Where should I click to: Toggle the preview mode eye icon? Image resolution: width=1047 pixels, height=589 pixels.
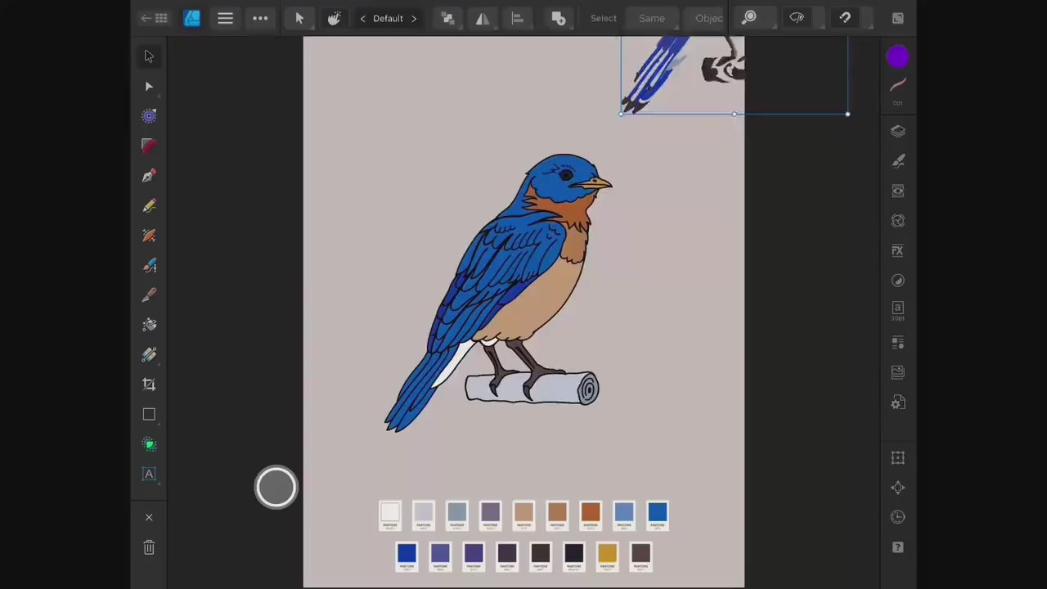pyautogui.click(x=797, y=18)
